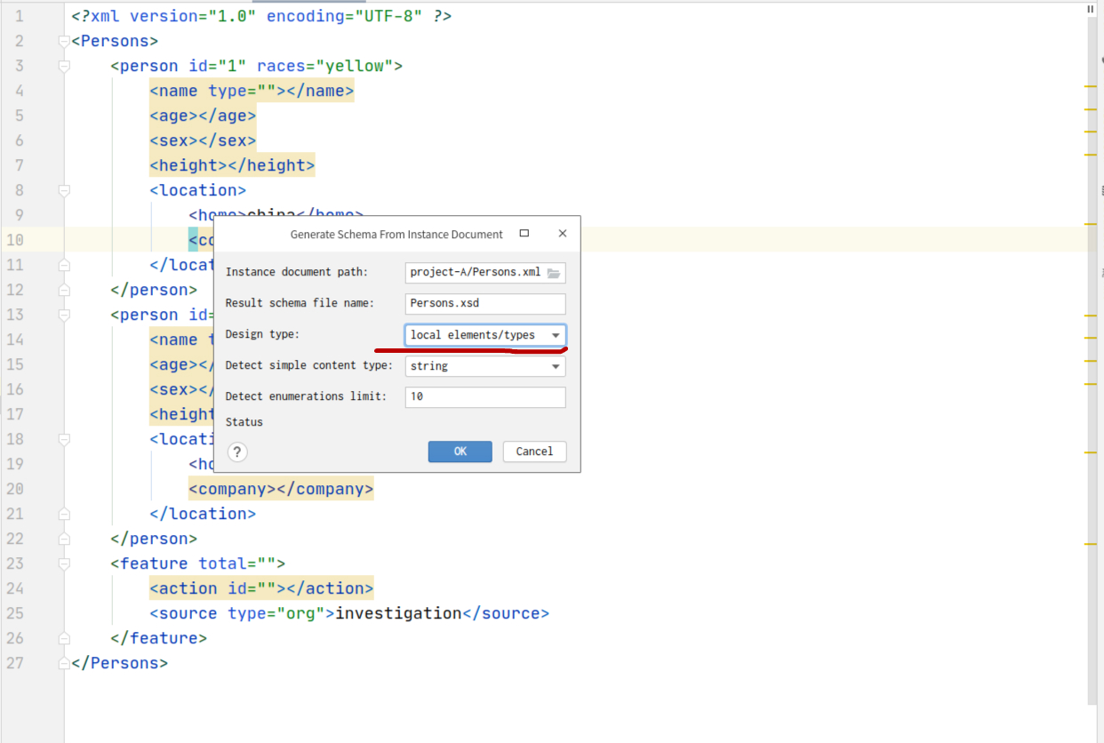This screenshot has width=1104, height=743.
Task: Click the folder browse icon for instance path
Action: 554,273
